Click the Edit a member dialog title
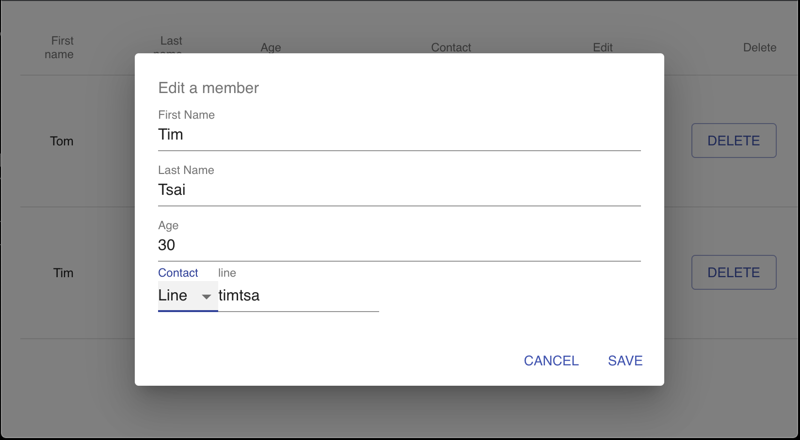The height and width of the screenshot is (440, 800). click(x=208, y=88)
